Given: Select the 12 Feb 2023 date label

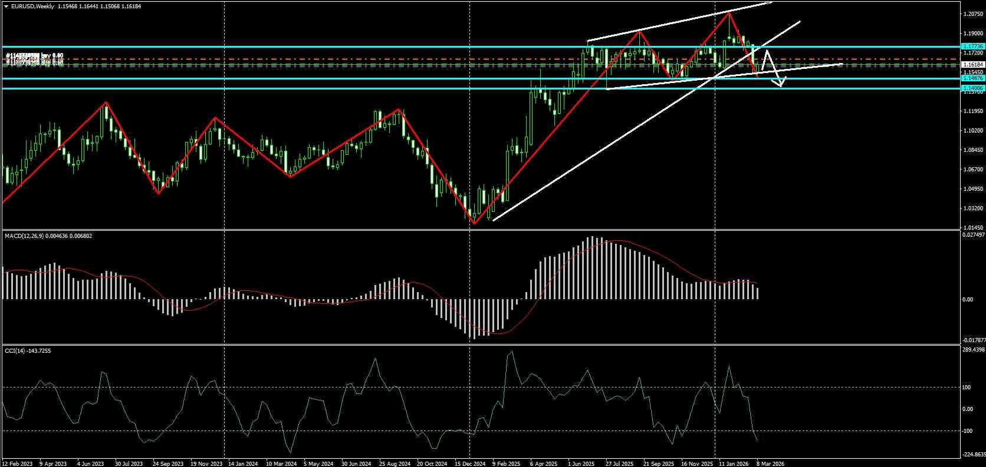Looking at the screenshot, I should [18, 463].
